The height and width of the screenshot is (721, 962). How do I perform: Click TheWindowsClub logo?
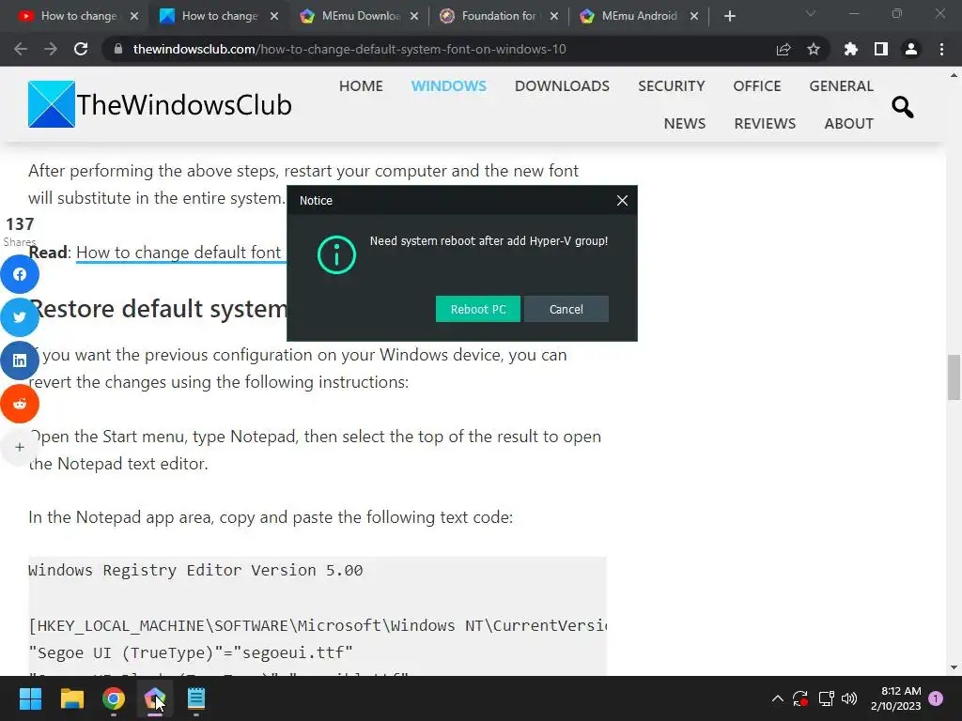(160, 104)
